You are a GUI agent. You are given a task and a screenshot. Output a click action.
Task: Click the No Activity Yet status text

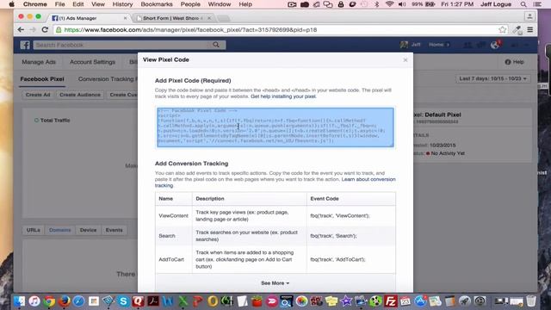448,153
